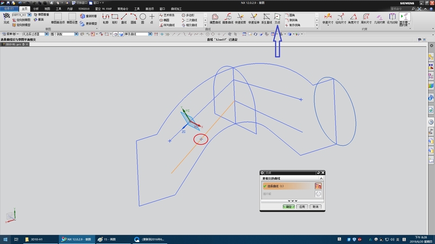Click the Select Curve (选择曲线) row
435x244 pixels.
click(x=292, y=186)
